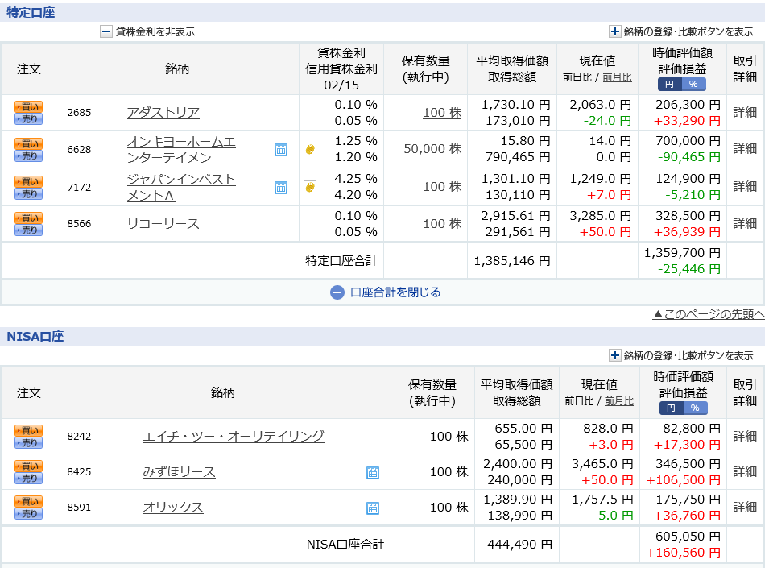Open 詳細 for stock 8242 row
Screen dimensions: 769x568
tap(745, 436)
